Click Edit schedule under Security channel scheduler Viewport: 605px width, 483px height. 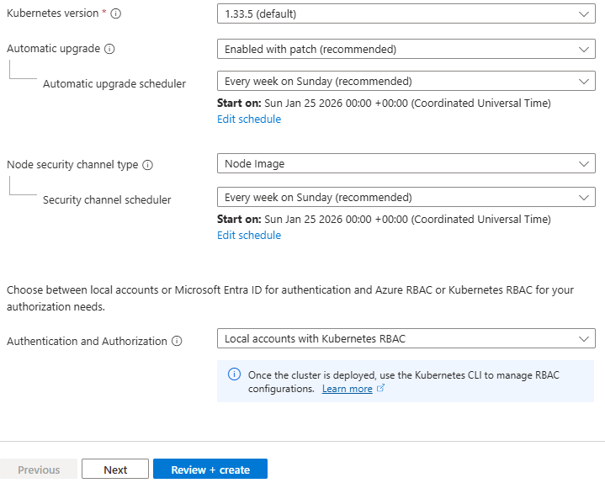(x=249, y=236)
